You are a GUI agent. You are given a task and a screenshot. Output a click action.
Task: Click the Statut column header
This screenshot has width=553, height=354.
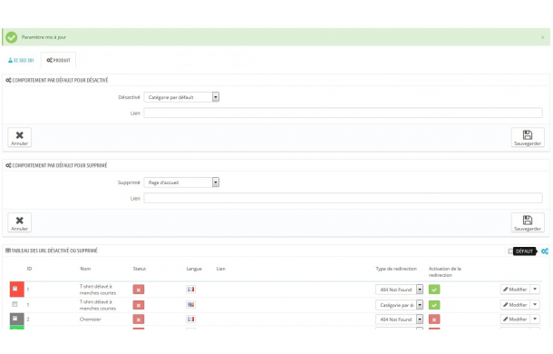point(140,269)
